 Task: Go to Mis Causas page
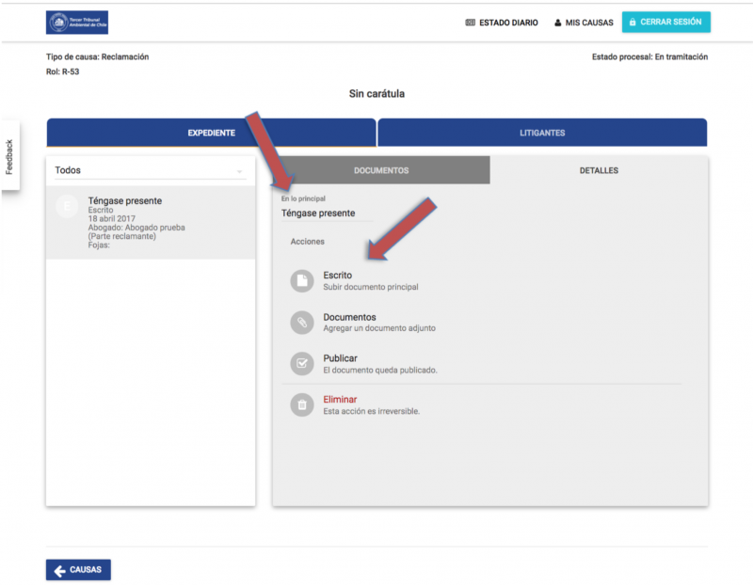point(583,23)
